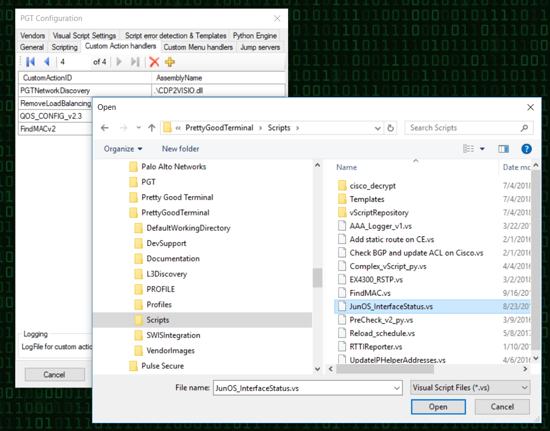Screen dimensions: 550x431
Task: Delete the current record with the red X
Action: (154, 62)
